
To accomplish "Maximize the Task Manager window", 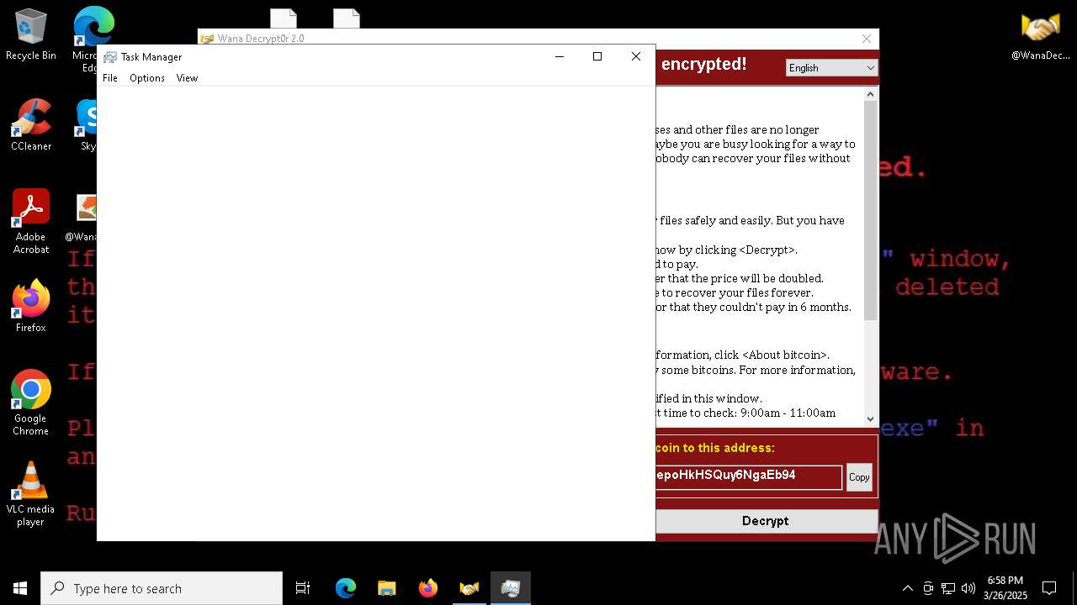I will (597, 56).
